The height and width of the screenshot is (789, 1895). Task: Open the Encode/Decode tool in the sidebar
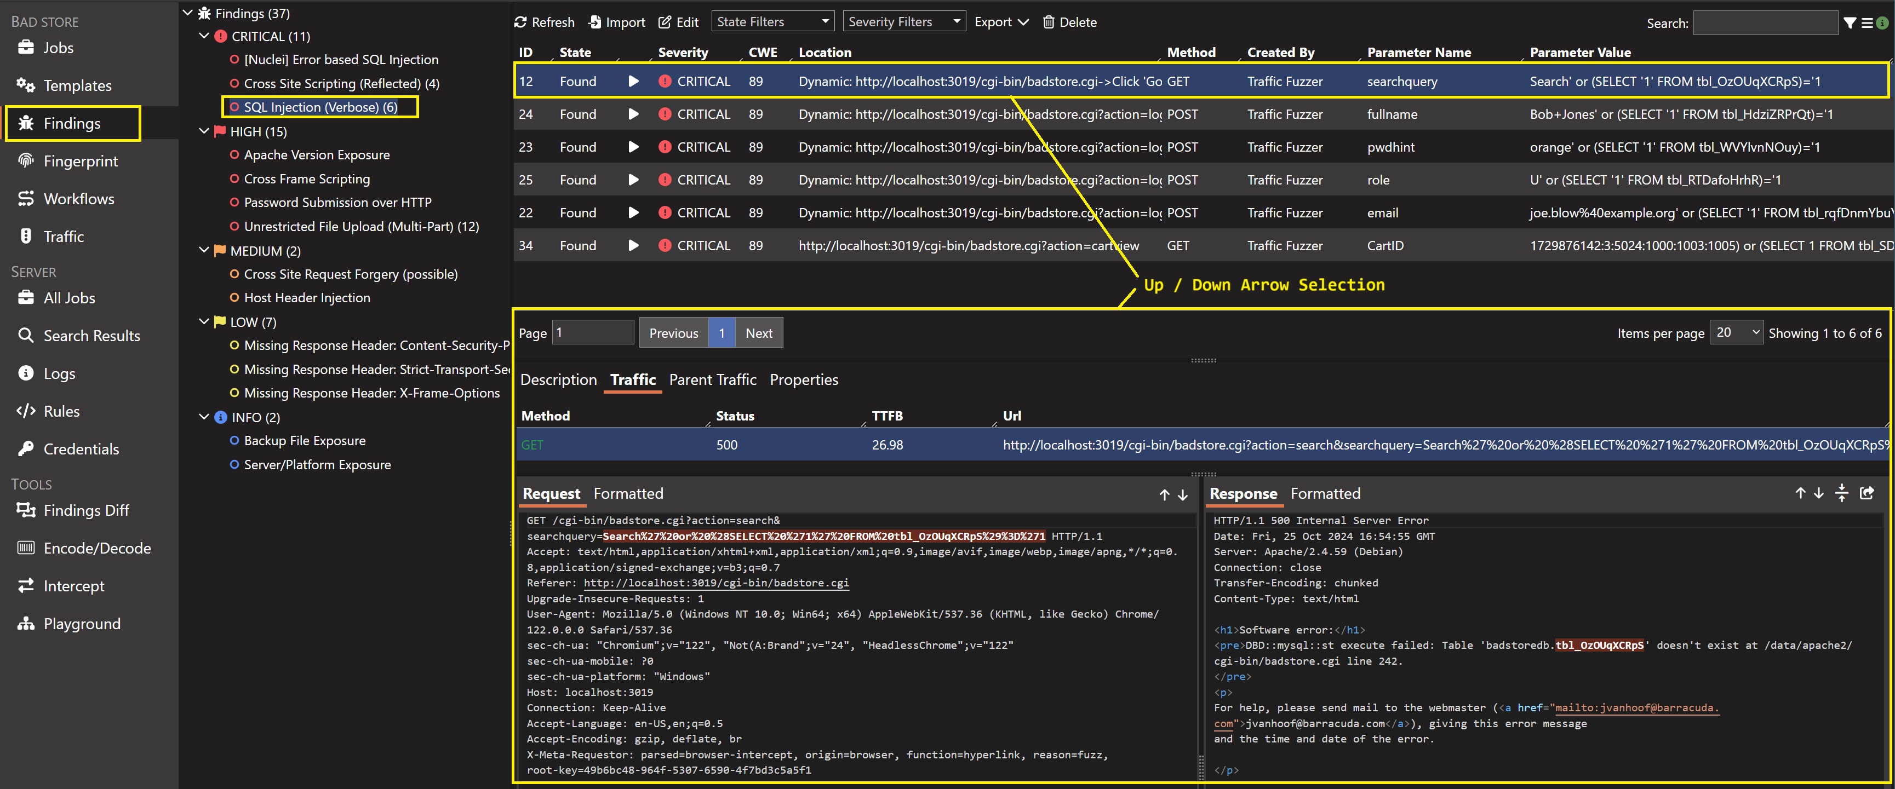click(x=96, y=549)
